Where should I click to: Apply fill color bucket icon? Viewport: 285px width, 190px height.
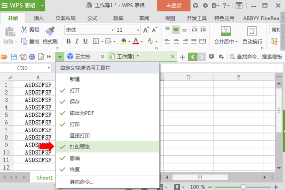pyautogui.click(x=123, y=41)
